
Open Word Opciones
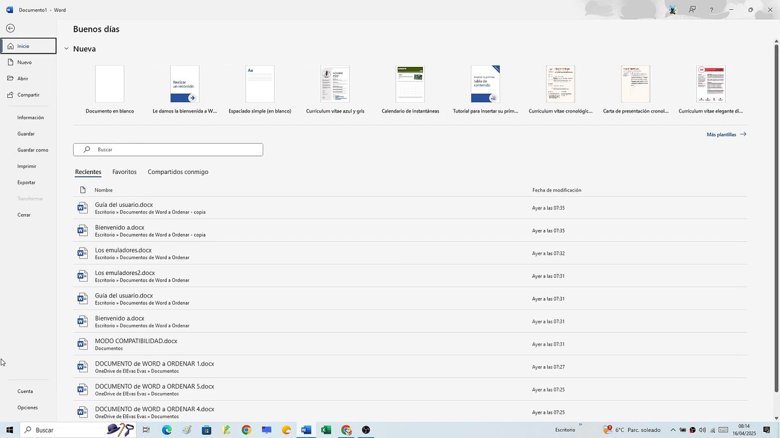pyautogui.click(x=28, y=408)
